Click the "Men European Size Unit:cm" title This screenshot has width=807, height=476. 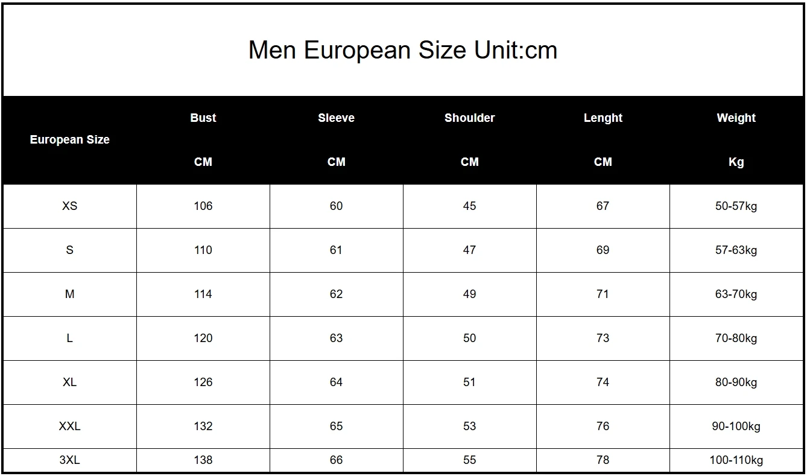[x=402, y=49]
